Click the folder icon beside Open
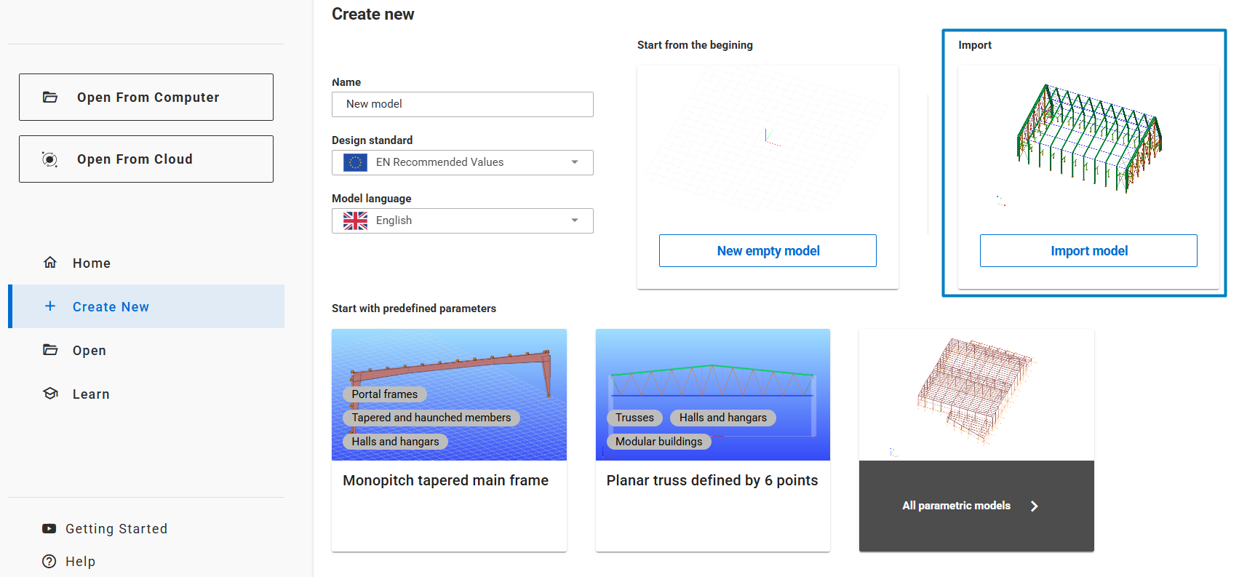1239x577 pixels. (x=50, y=350)
